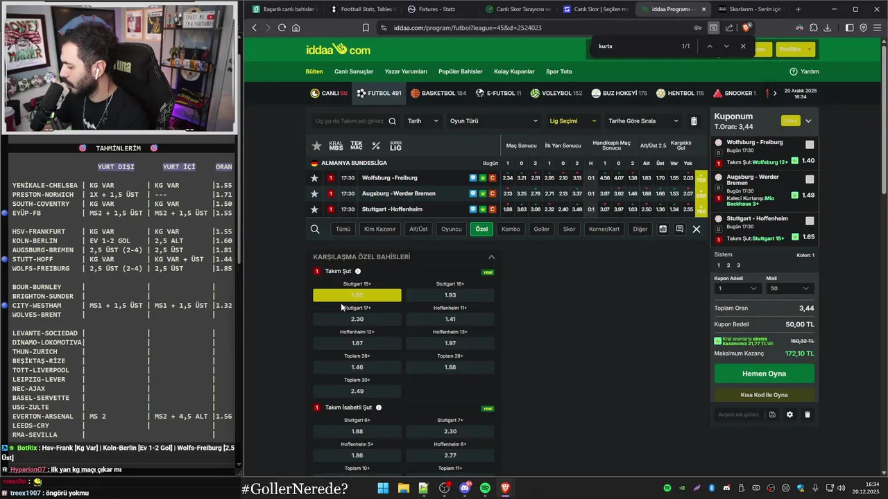888x499 pixels.
Task: Filter by Süper Lig icon
Action: click(395, 146)
